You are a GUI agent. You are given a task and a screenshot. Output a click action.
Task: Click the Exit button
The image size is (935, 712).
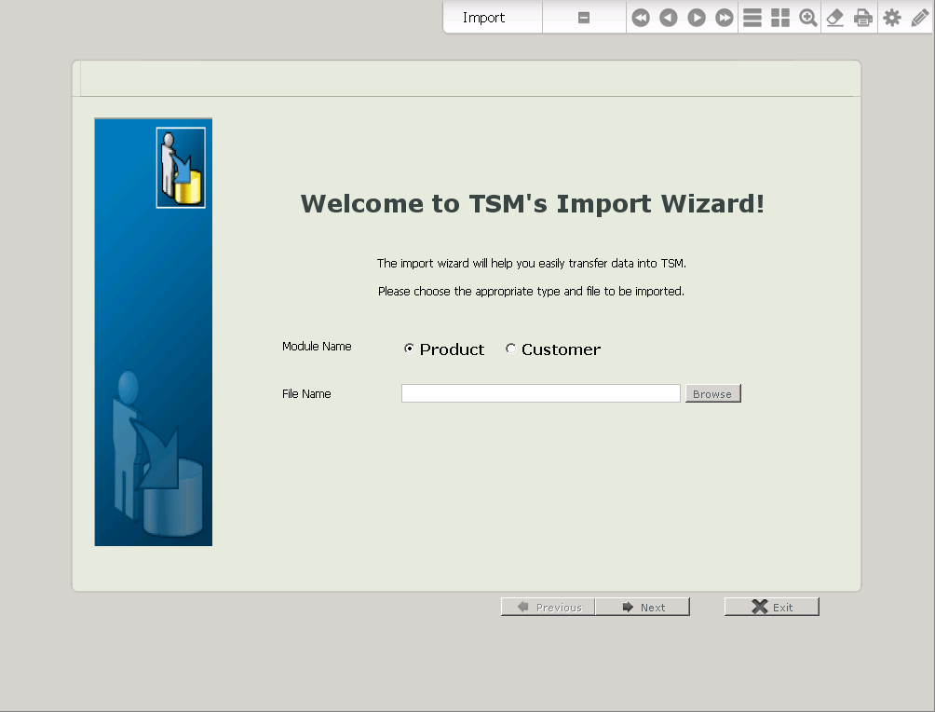coord(772,607)
